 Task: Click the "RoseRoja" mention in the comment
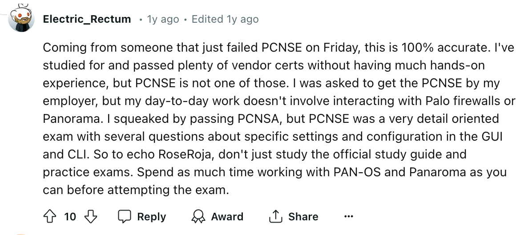click(x=186, y=154)
